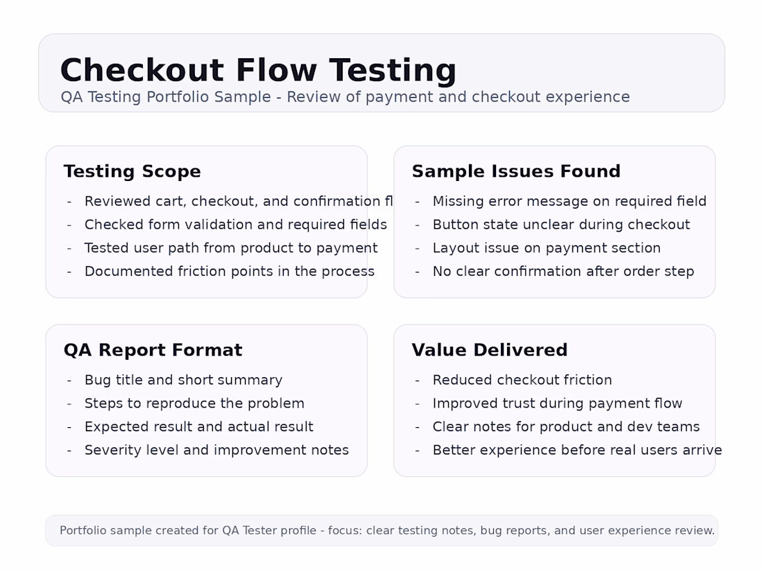763x572 pixels.
Task: Select Button state unclear during checkout
Action: (x=561, y=225)
